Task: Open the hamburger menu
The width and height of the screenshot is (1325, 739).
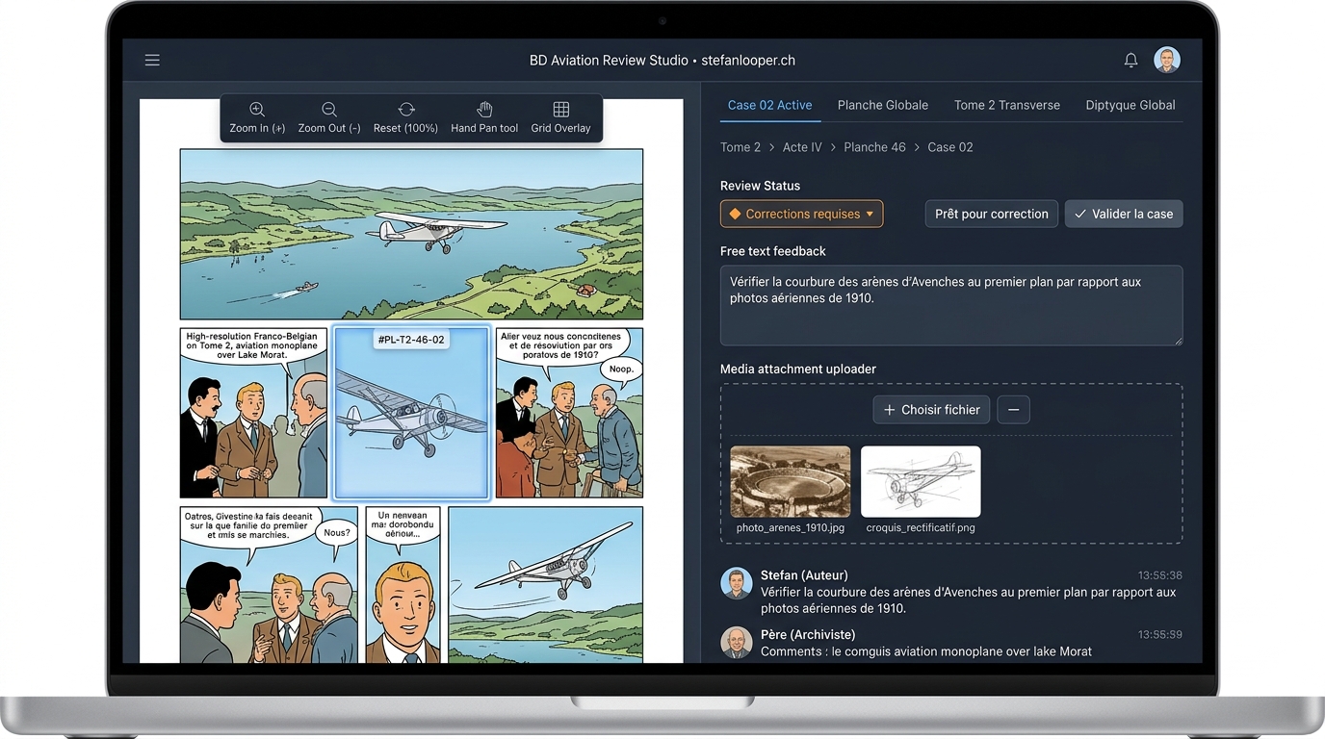Action: (152, 60)
